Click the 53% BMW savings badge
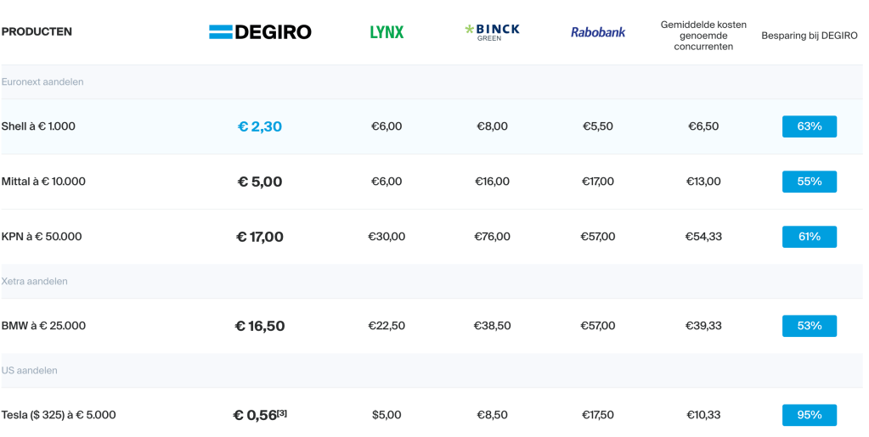Viewport: 869px width, 437px height. (x=809, y=326)
